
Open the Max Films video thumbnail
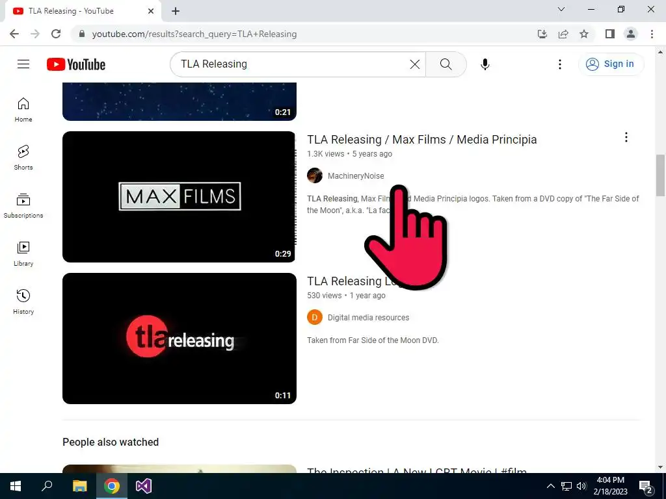(180, 196)
